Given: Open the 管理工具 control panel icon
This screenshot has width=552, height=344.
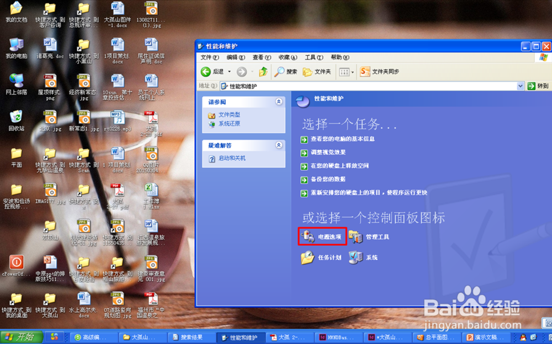Looking at the screenshot, I should coord(369,237).
